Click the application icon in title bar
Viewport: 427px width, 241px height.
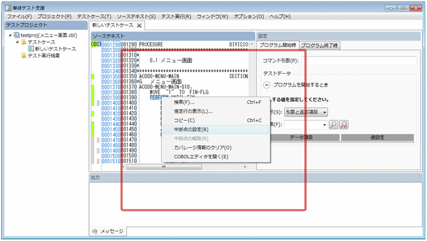pyautogui.click(x=9, y=8)
